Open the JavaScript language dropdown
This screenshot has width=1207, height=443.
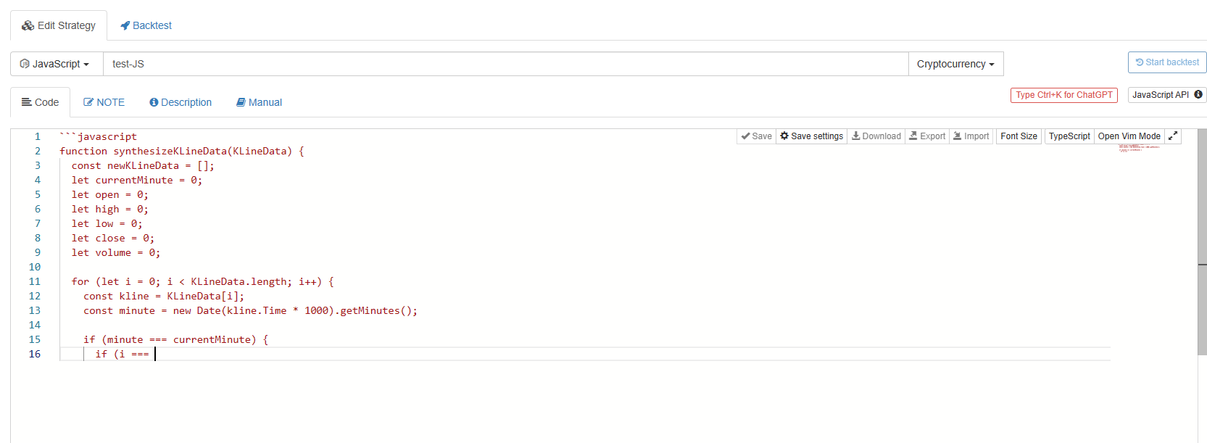(x=56, y=64)
